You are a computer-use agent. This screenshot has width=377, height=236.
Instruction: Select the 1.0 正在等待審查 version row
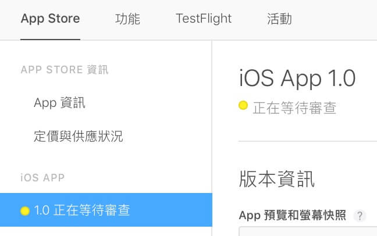point(106,210)
